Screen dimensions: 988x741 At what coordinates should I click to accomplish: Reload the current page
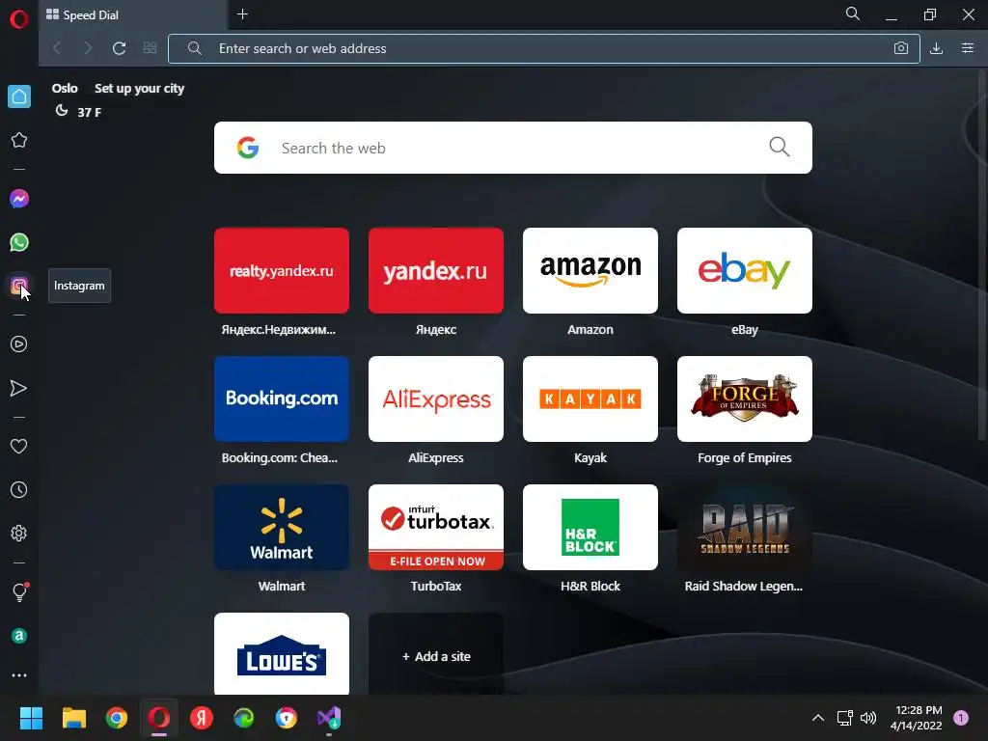pyautogui.click(x=119, y=48)
